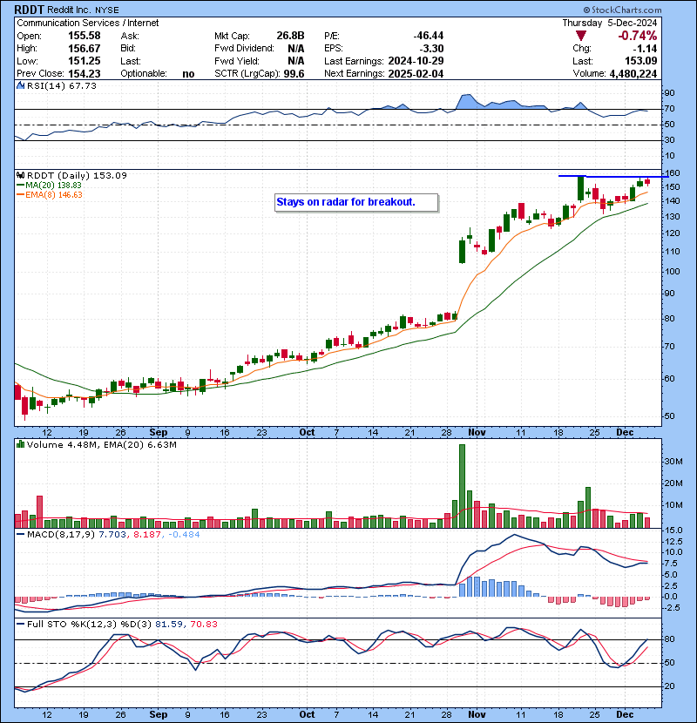The width and height of the screenshot is (697, 723).
Task: Click the 'Dec' label on the price chart axis
Action: [625, 433]
